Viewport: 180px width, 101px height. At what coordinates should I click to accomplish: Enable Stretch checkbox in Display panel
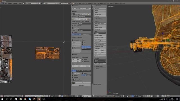82,73
